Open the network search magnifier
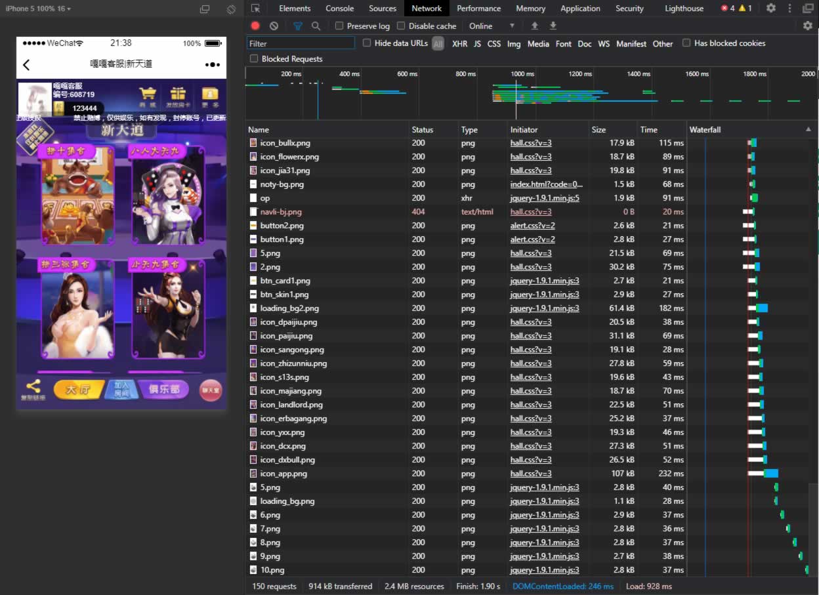Screen dimensions: 819x595 click(x=316, y=26)
